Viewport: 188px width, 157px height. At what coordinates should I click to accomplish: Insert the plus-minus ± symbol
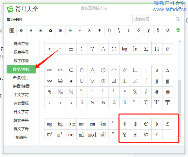click(x=71, y=49)
